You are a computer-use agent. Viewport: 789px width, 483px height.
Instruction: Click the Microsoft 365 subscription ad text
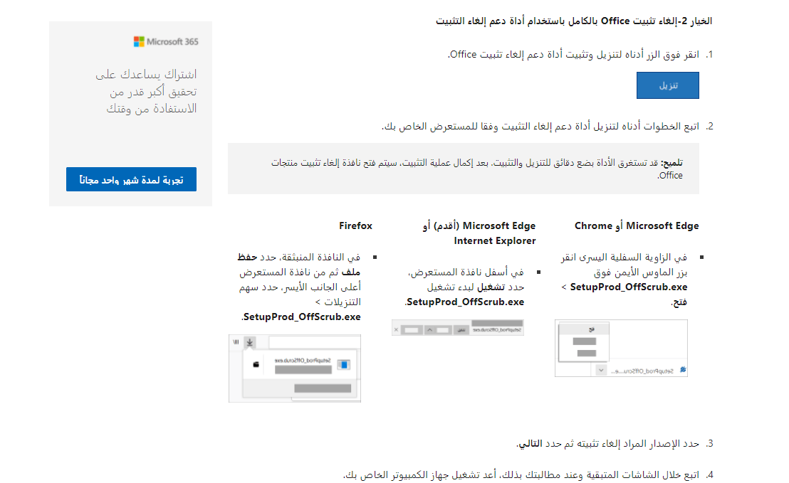click(146, 92)
